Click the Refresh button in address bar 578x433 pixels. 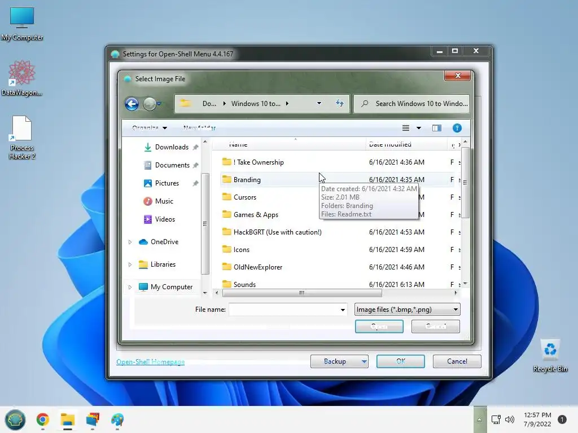point(339,104)
